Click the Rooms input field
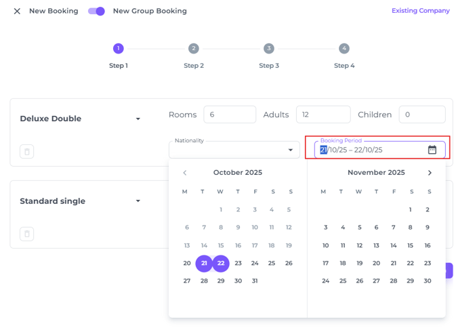 [x=230, y=115]
